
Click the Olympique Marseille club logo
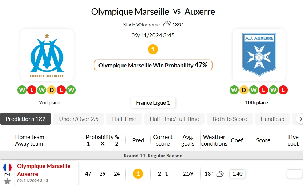click(x=47, y=55)
